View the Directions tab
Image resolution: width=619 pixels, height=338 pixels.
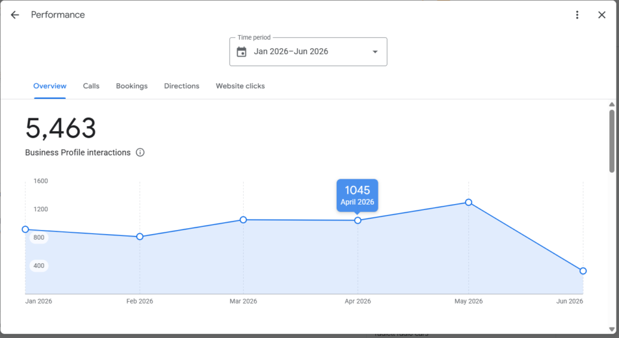[181, 86]
